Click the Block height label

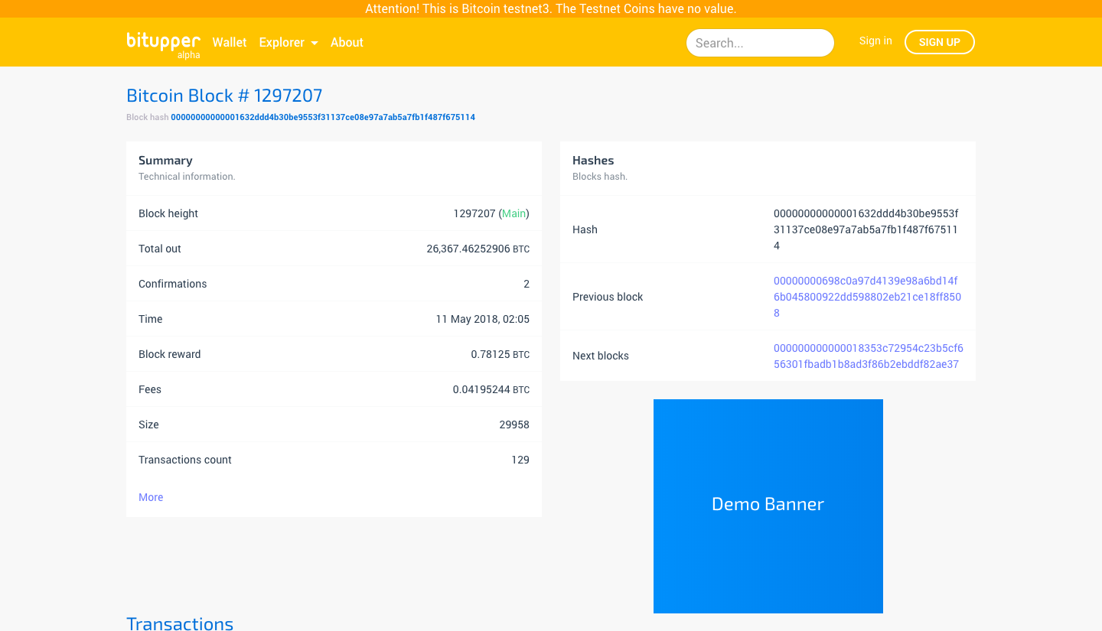[168, 213]
